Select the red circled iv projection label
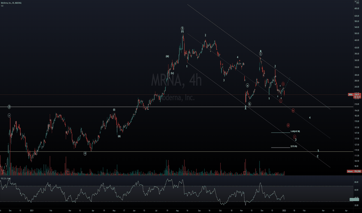 (293, 111)
